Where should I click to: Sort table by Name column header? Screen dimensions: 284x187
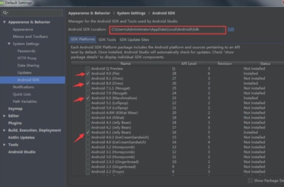(x=126, y=64)
